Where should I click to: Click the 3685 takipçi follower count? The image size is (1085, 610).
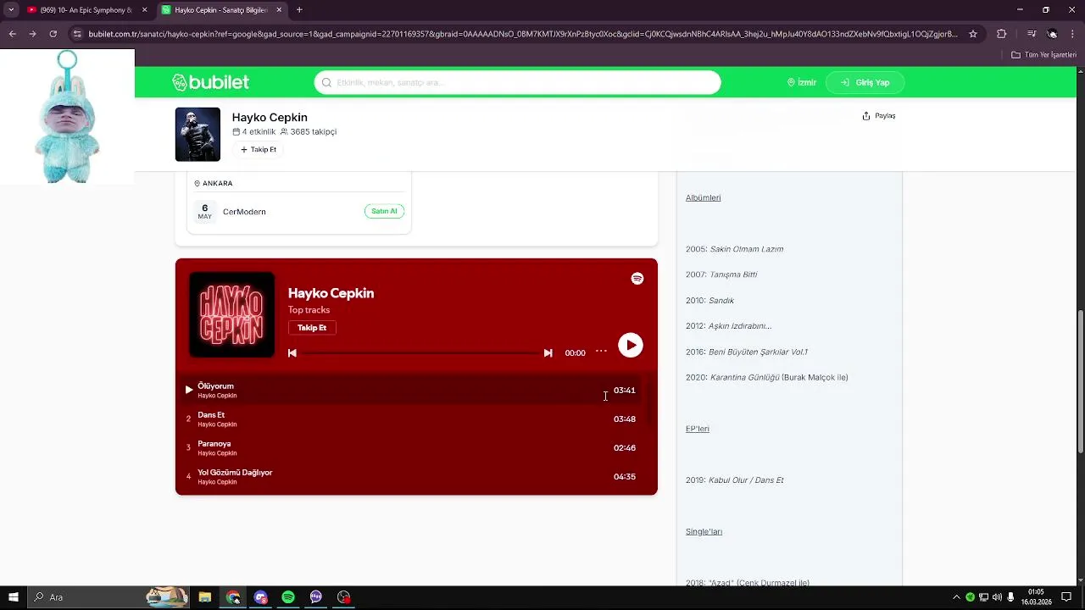point(309,132)
